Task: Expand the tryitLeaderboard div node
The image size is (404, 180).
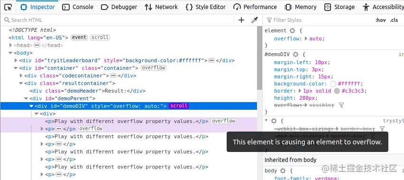Action: tap(16, 60)
